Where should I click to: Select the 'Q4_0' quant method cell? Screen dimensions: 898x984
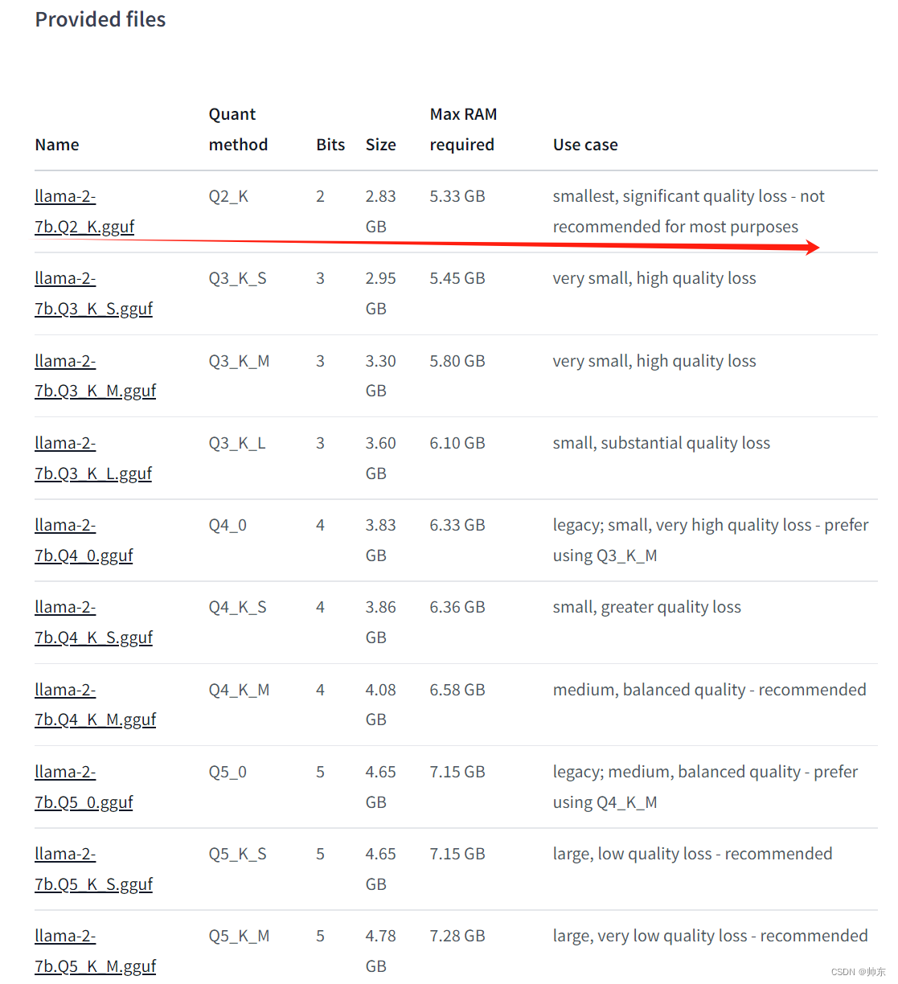(228, 525)
